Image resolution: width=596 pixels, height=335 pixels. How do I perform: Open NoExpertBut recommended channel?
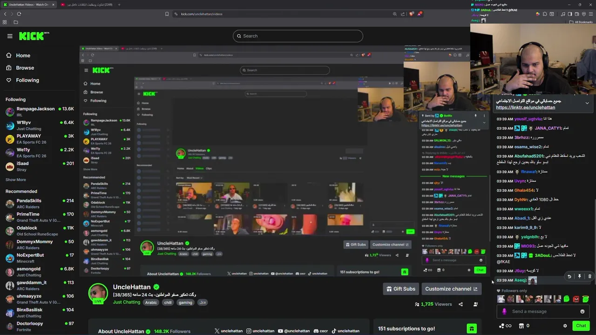40,258
